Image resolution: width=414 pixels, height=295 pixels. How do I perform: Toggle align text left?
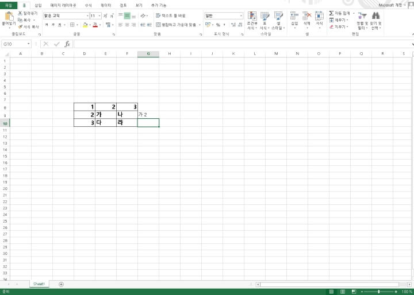pos(121,25)
